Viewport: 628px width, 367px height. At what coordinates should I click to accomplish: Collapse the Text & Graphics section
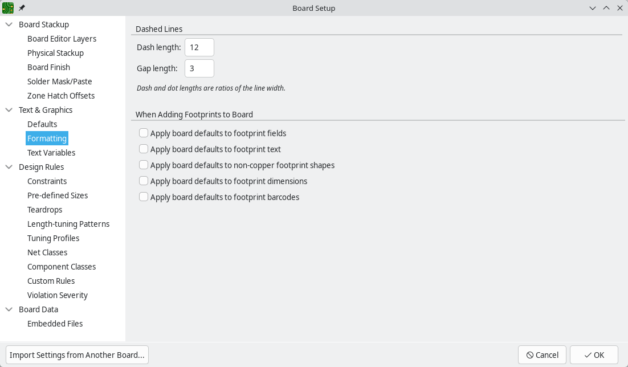[9, 110]
